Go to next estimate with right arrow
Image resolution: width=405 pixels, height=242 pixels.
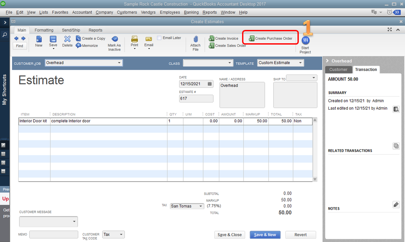point(24,38)
